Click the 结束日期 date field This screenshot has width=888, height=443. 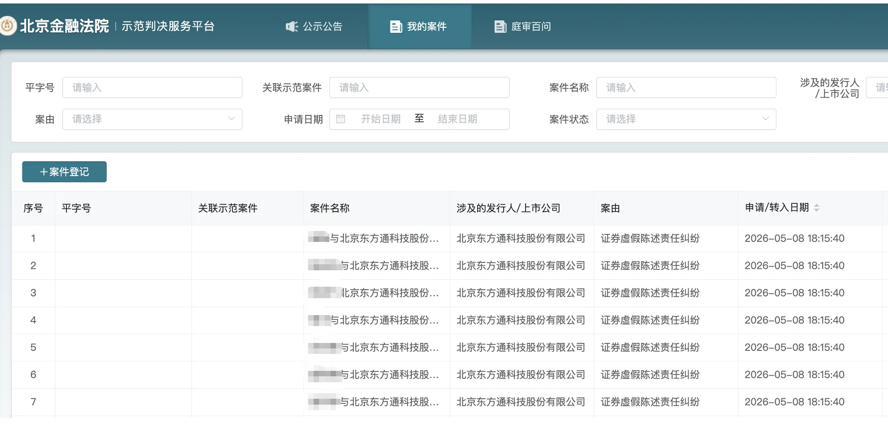coord(458,119)
